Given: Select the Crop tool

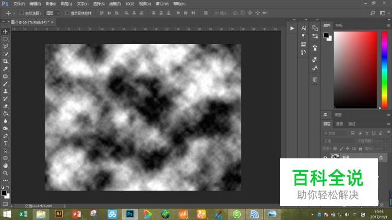Looking at the screenshot, I should click(5, 62).
